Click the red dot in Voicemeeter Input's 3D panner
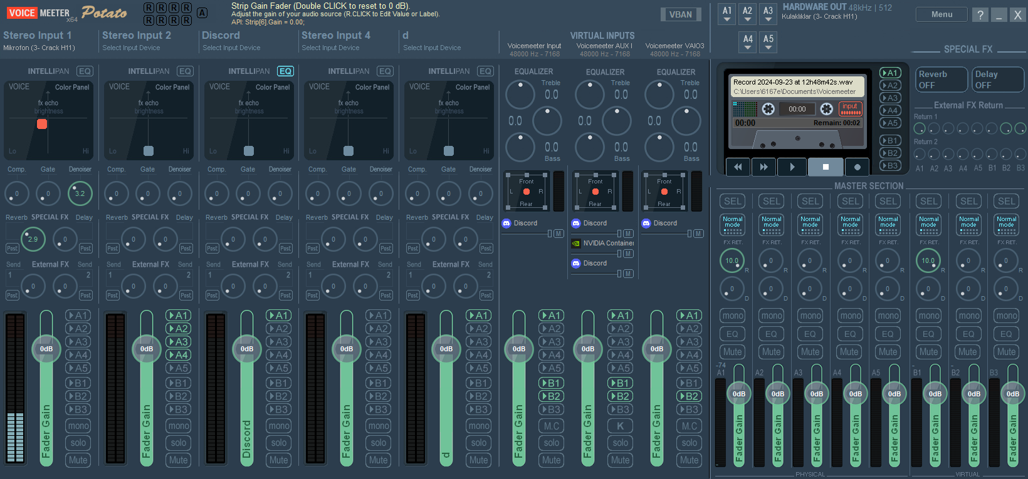This screenshot has width=1028, height=479. point(527,192)
